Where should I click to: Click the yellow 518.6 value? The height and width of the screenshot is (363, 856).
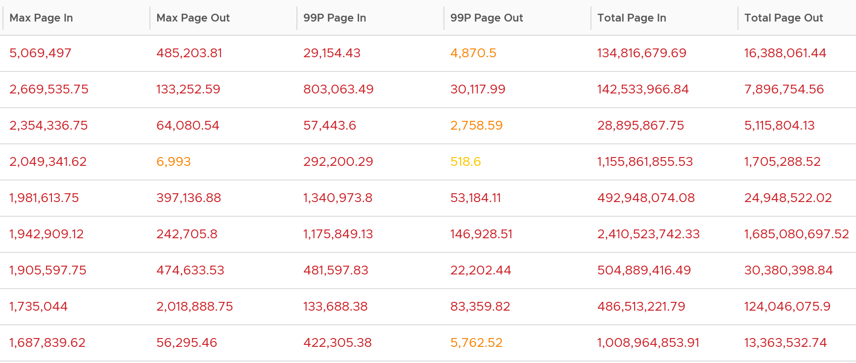point(465,162)
